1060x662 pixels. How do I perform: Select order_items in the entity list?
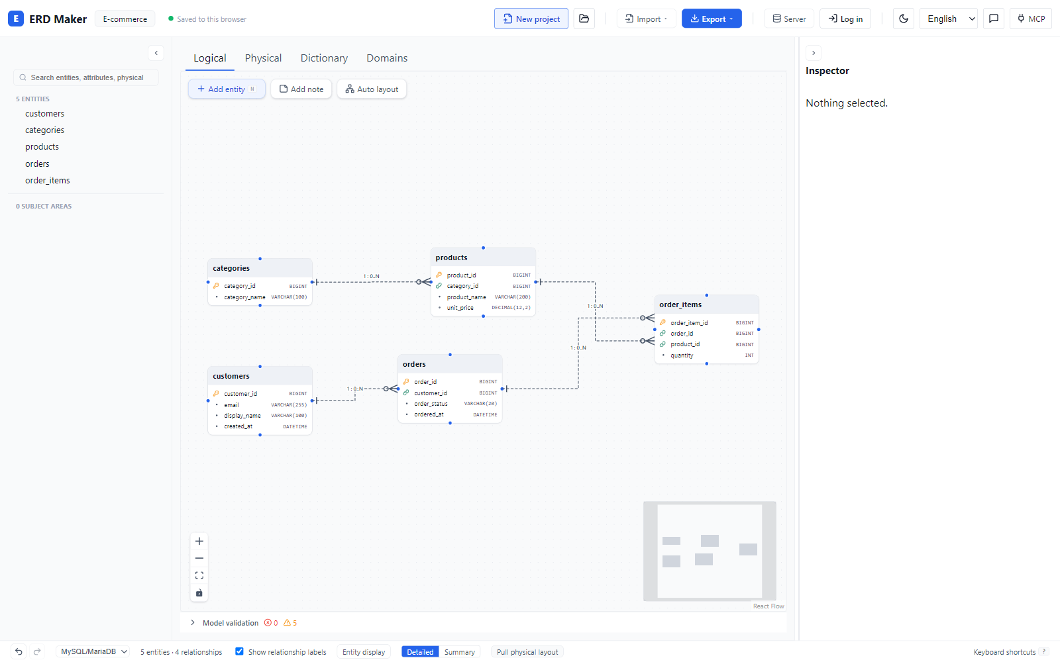(48, 181)
